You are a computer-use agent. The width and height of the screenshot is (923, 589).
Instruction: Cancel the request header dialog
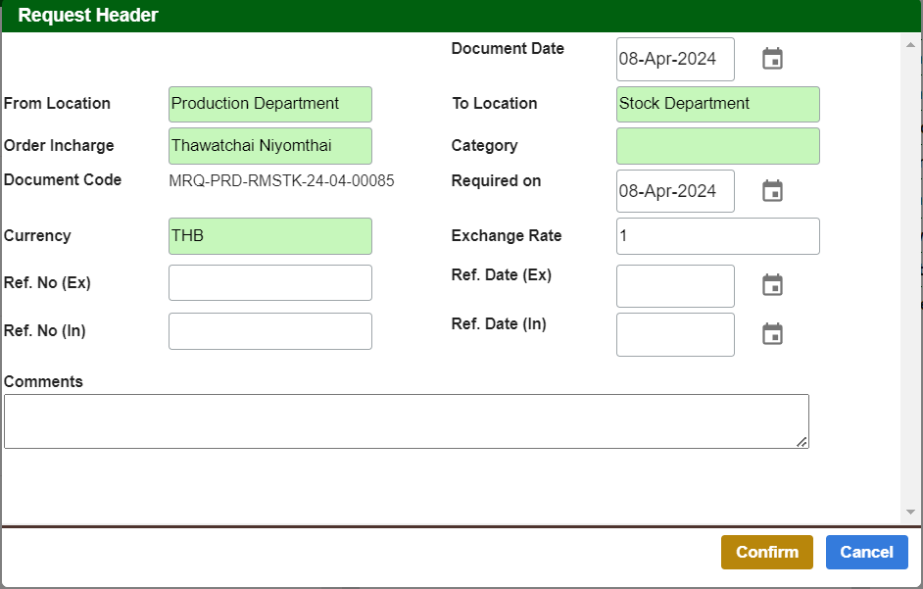click(866, 552)
